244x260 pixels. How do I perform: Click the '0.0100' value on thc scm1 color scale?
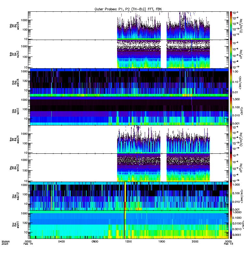(x=237, y=224)
